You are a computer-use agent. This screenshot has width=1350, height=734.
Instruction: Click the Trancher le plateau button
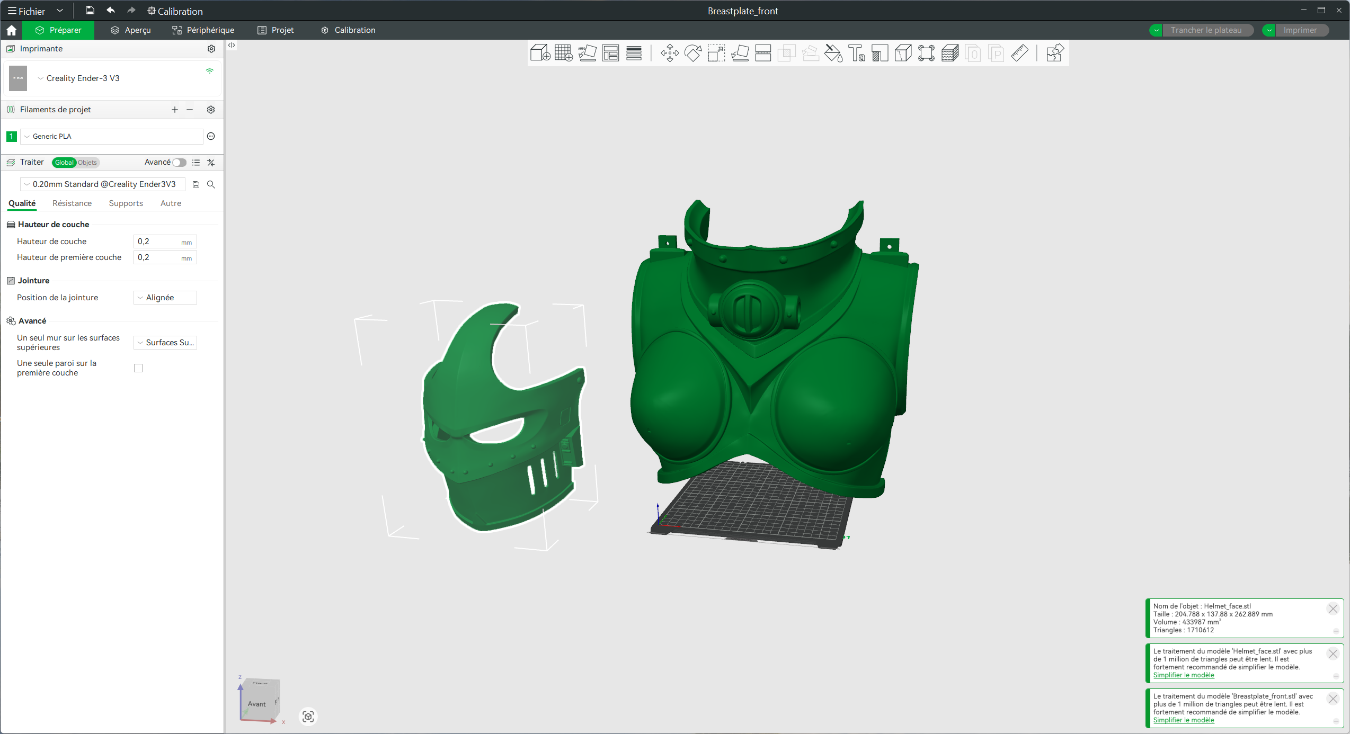point(1206,30)
